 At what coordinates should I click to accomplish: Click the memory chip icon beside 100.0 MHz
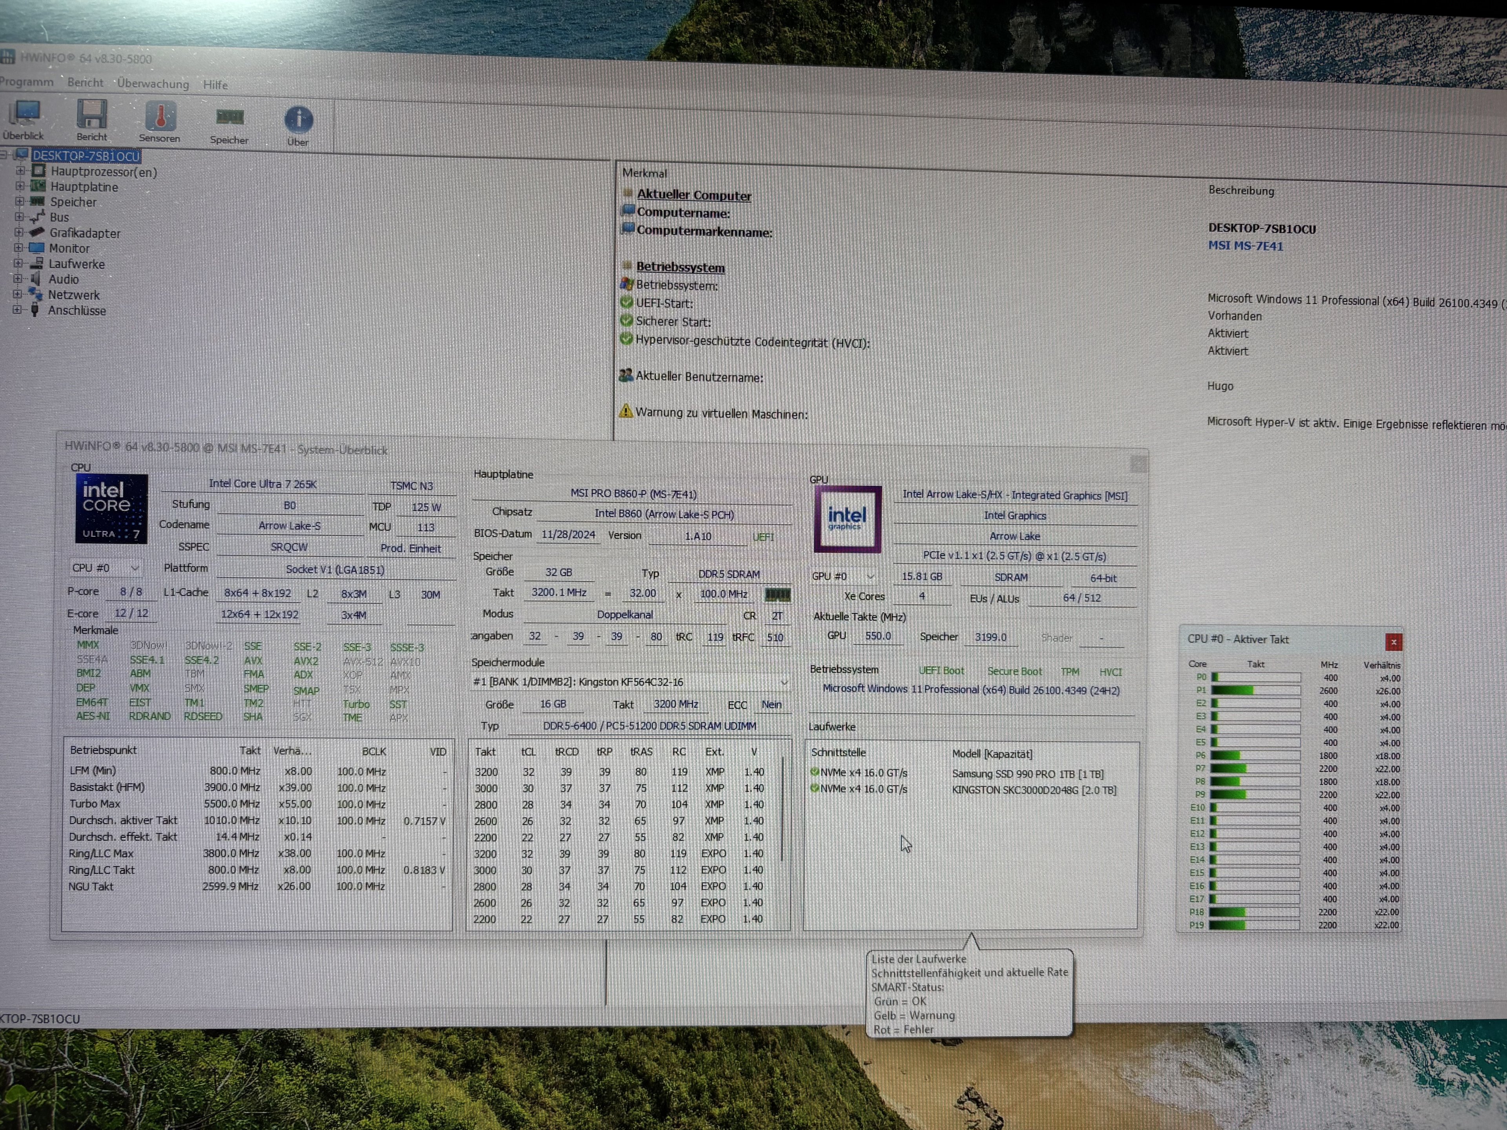tap(777, 595)
